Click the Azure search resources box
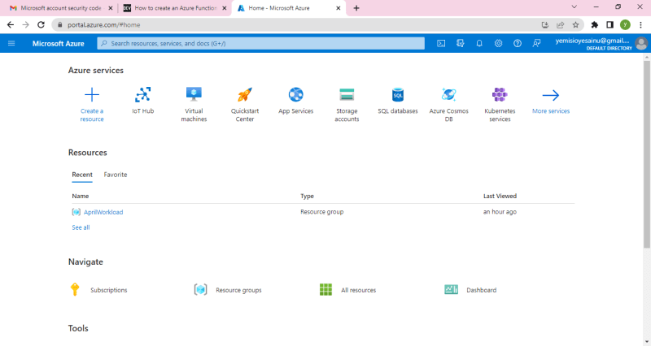Image resolution: width=651 pixels, height=346 pixels. [x=260, y=43]
